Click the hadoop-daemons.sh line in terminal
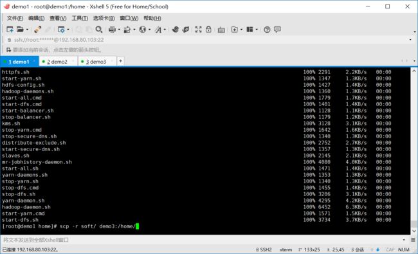 [28, 91]
